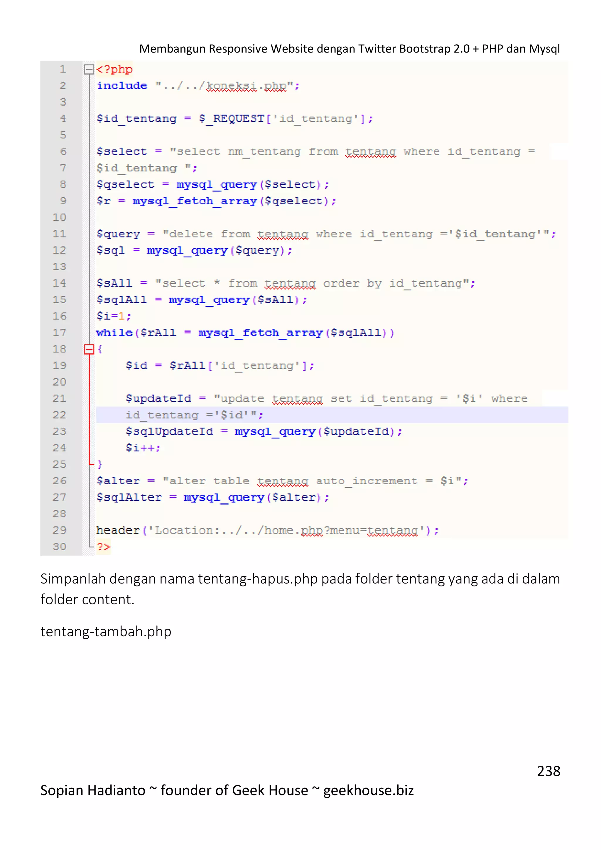Screen dimensions: 601x850
Task: Click $alter at the start of line 26
Action: pyautogui.click(x=118, y=481)
